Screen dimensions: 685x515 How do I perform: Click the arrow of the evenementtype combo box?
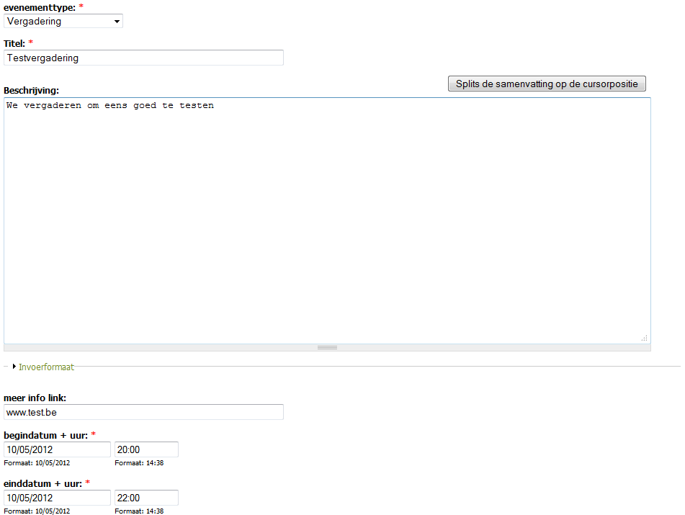(117, 22)
